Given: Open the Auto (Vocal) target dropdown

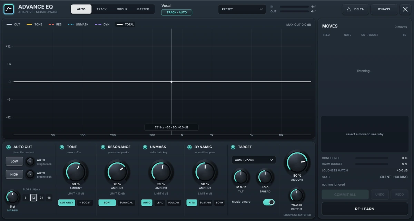Looking at the screenshot, I should [254, 160].
